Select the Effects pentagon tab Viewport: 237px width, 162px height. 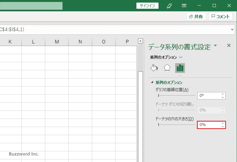click(x=167, y=68)
